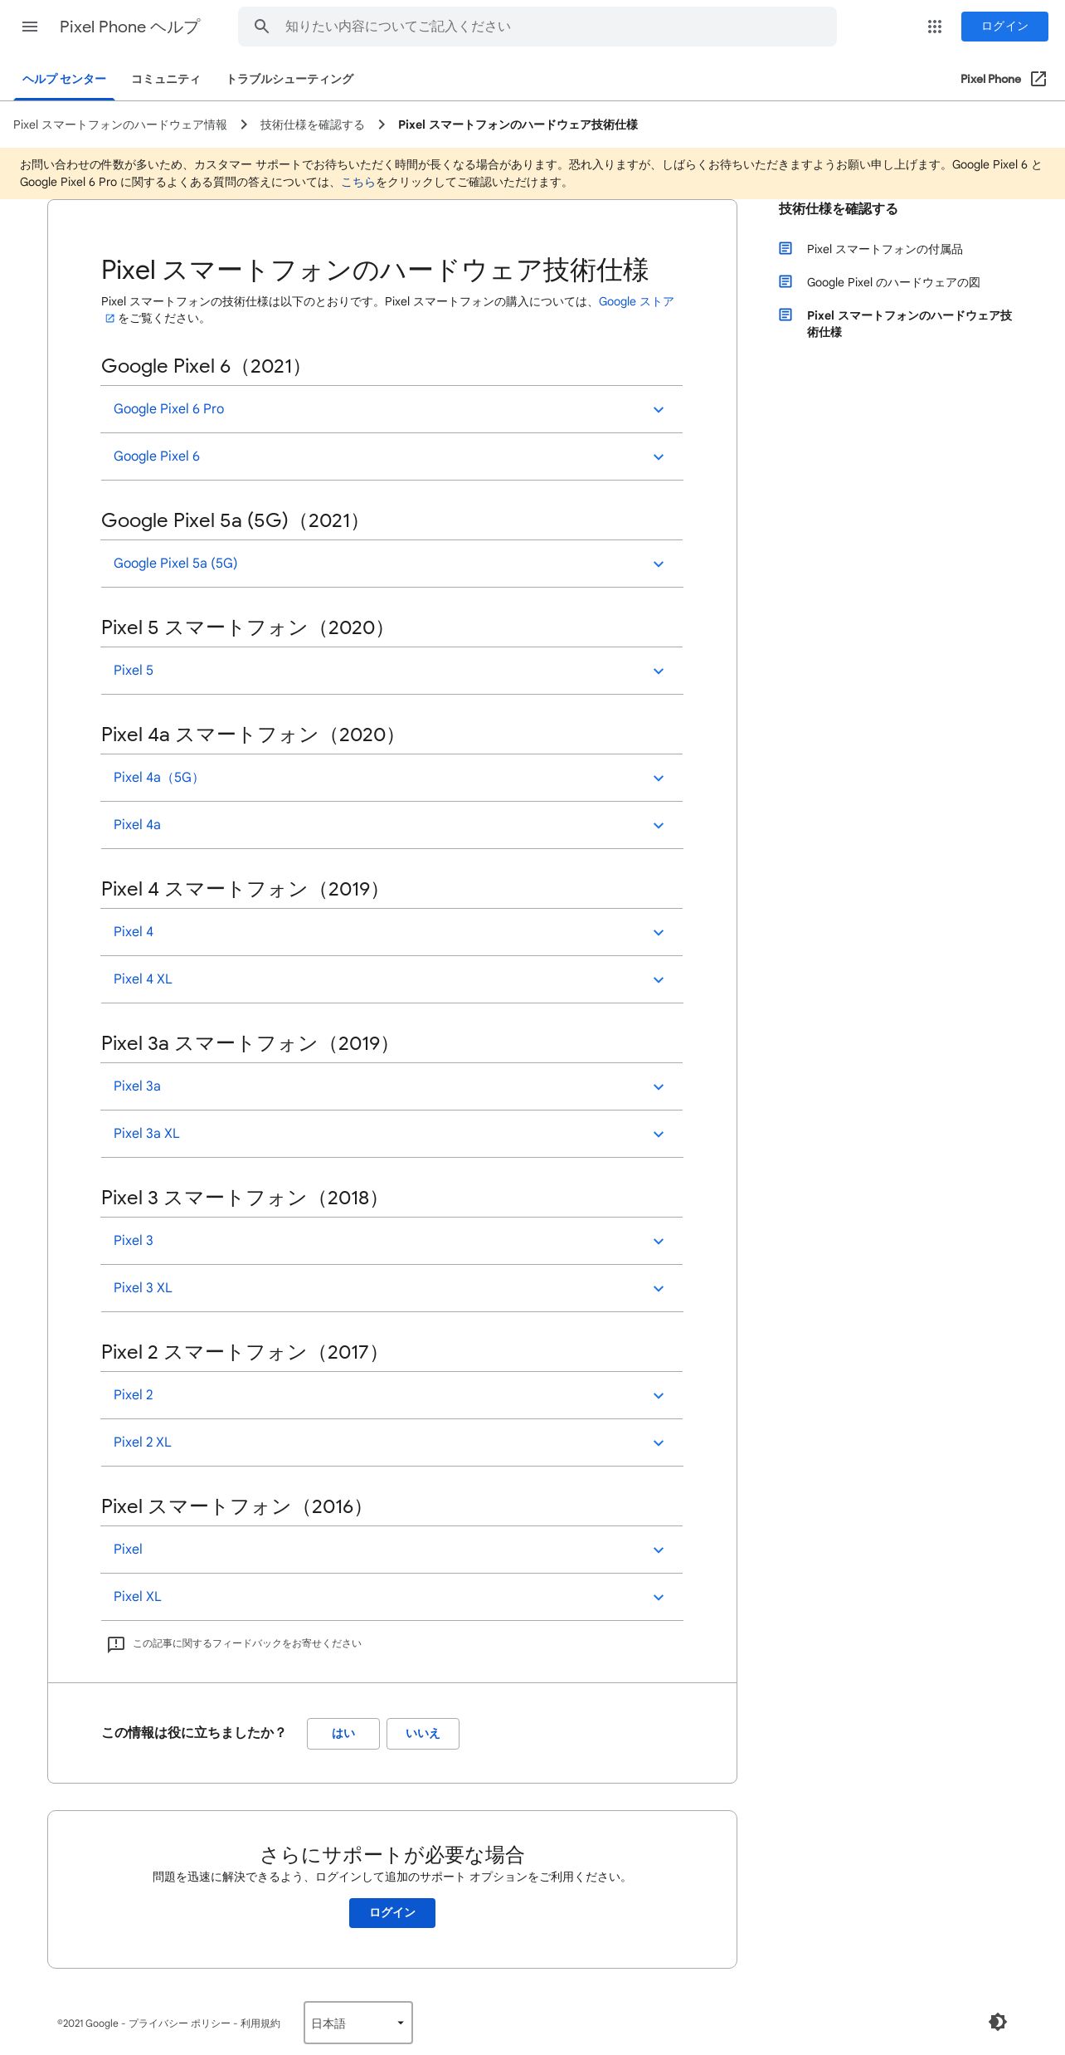
Task: Open Google Pixel のハードウェアの図 article icon
Action: click(785, 281)
